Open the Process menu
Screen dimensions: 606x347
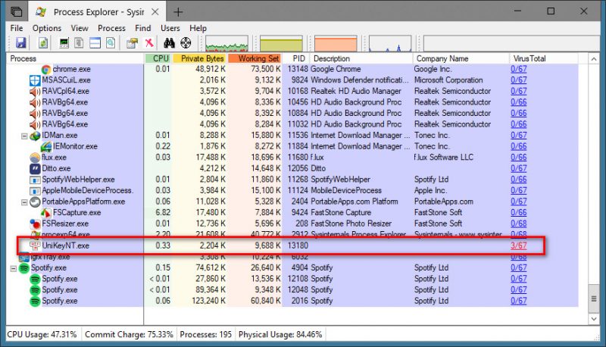tap(111, 28)
